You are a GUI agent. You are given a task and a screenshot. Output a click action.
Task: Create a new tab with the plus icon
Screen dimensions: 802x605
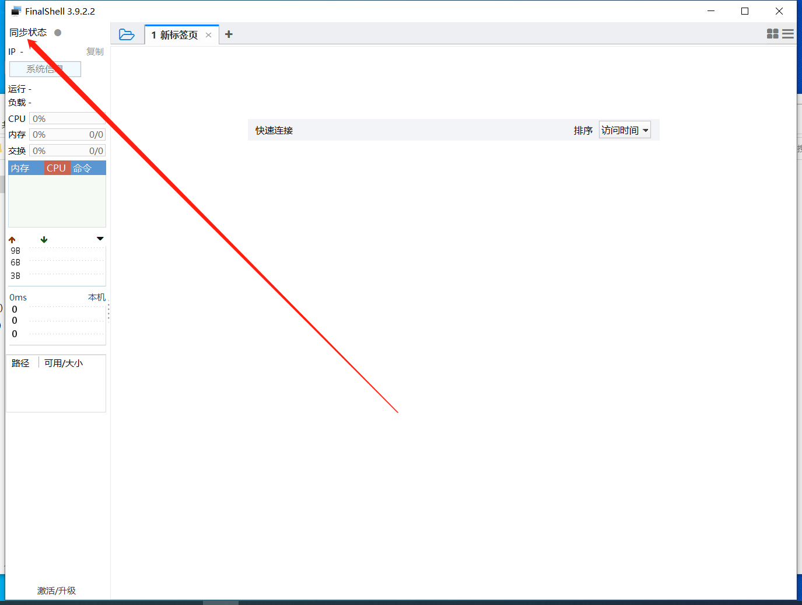coord(229,34)
